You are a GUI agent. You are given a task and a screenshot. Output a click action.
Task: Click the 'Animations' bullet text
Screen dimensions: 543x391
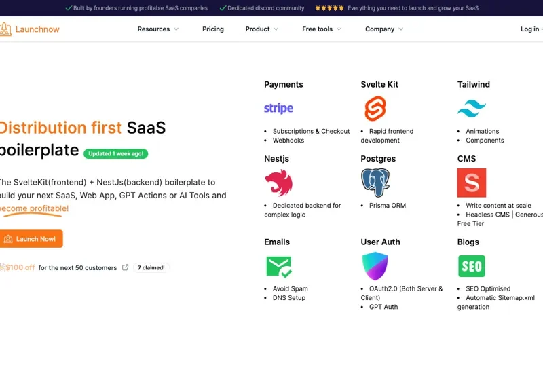[482, 131]
